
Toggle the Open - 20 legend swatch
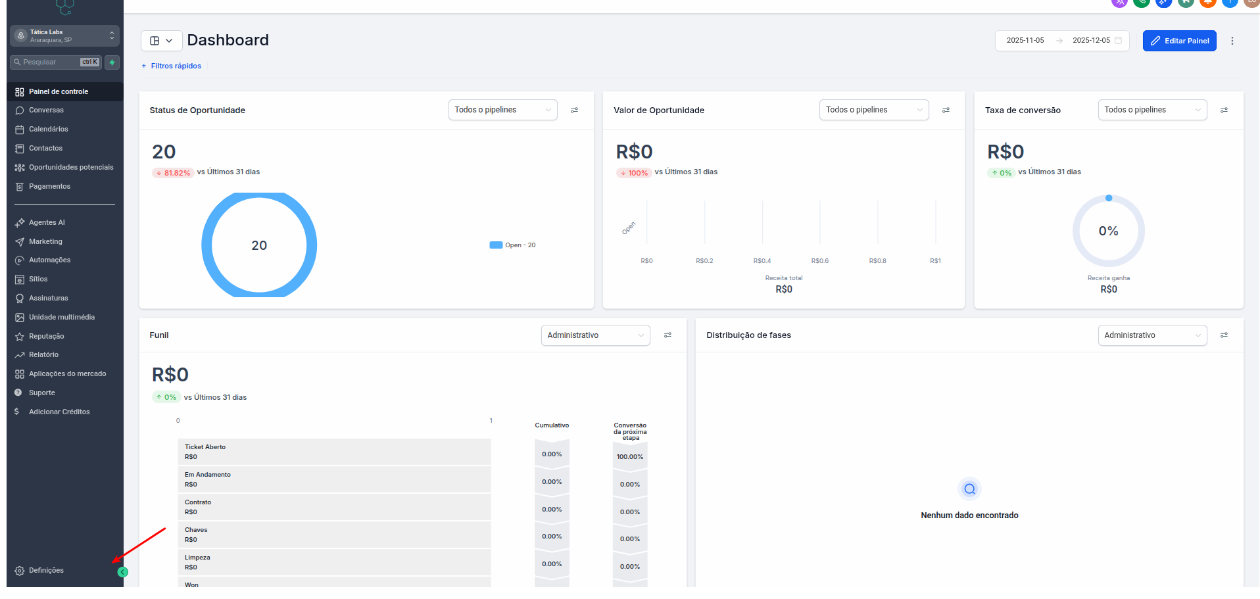tap(496, 245)
